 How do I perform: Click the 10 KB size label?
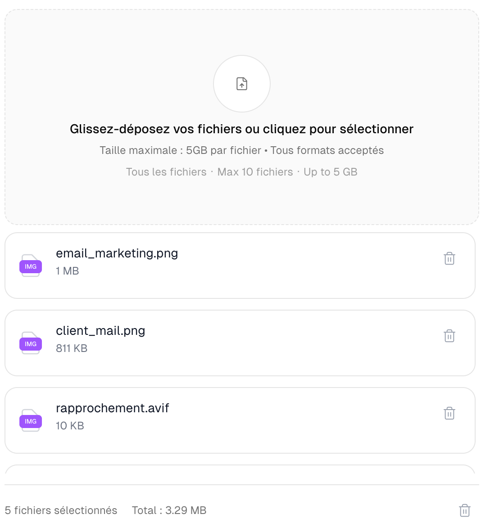tap(70, 426)
